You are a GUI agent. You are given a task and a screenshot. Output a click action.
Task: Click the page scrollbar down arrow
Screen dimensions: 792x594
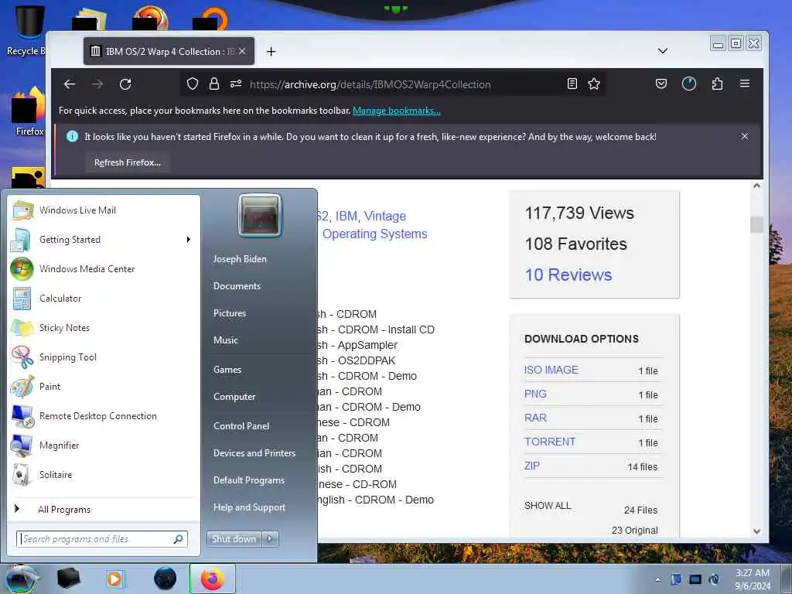[756, 531]
